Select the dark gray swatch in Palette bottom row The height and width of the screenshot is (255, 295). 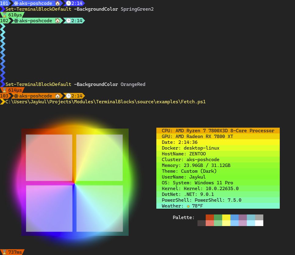201,223
